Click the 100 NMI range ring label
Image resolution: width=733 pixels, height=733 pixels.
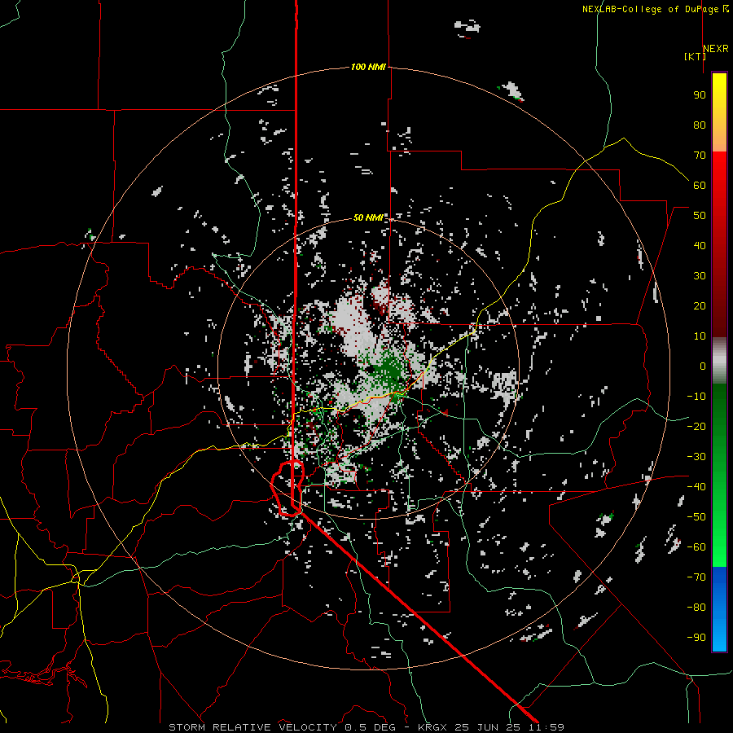point(368,67)
